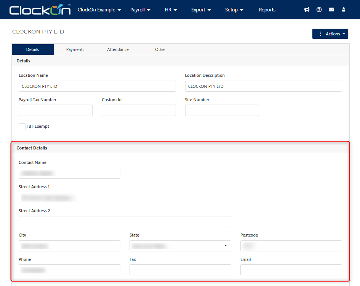Click the CLOCKON PTY LTD page heading

click(x=38, y=32)
